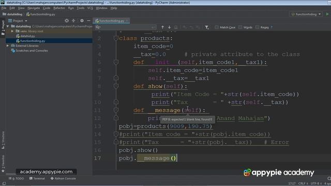
Task: Enable the Match Case checkbox
Action: point(217,27)
